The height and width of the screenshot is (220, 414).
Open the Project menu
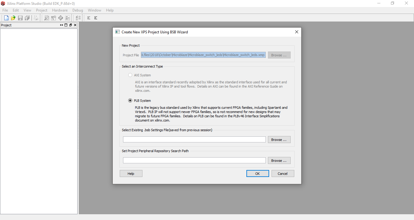42,10
